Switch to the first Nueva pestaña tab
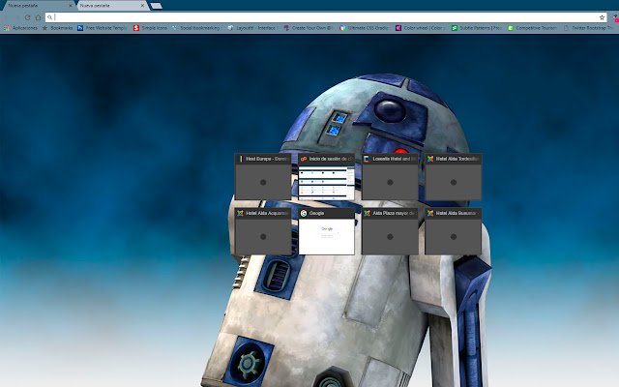This screenshot has height=387, width=619. [38, 6]
